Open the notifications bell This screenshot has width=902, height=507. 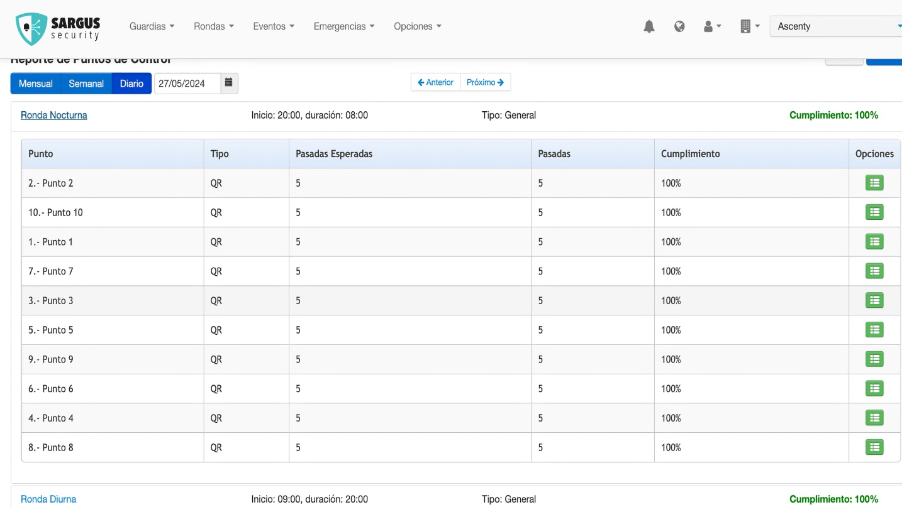[649, 26]
